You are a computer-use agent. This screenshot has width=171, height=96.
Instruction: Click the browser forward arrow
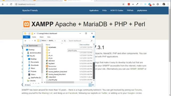pyautogui.click(x=7, y=4)
